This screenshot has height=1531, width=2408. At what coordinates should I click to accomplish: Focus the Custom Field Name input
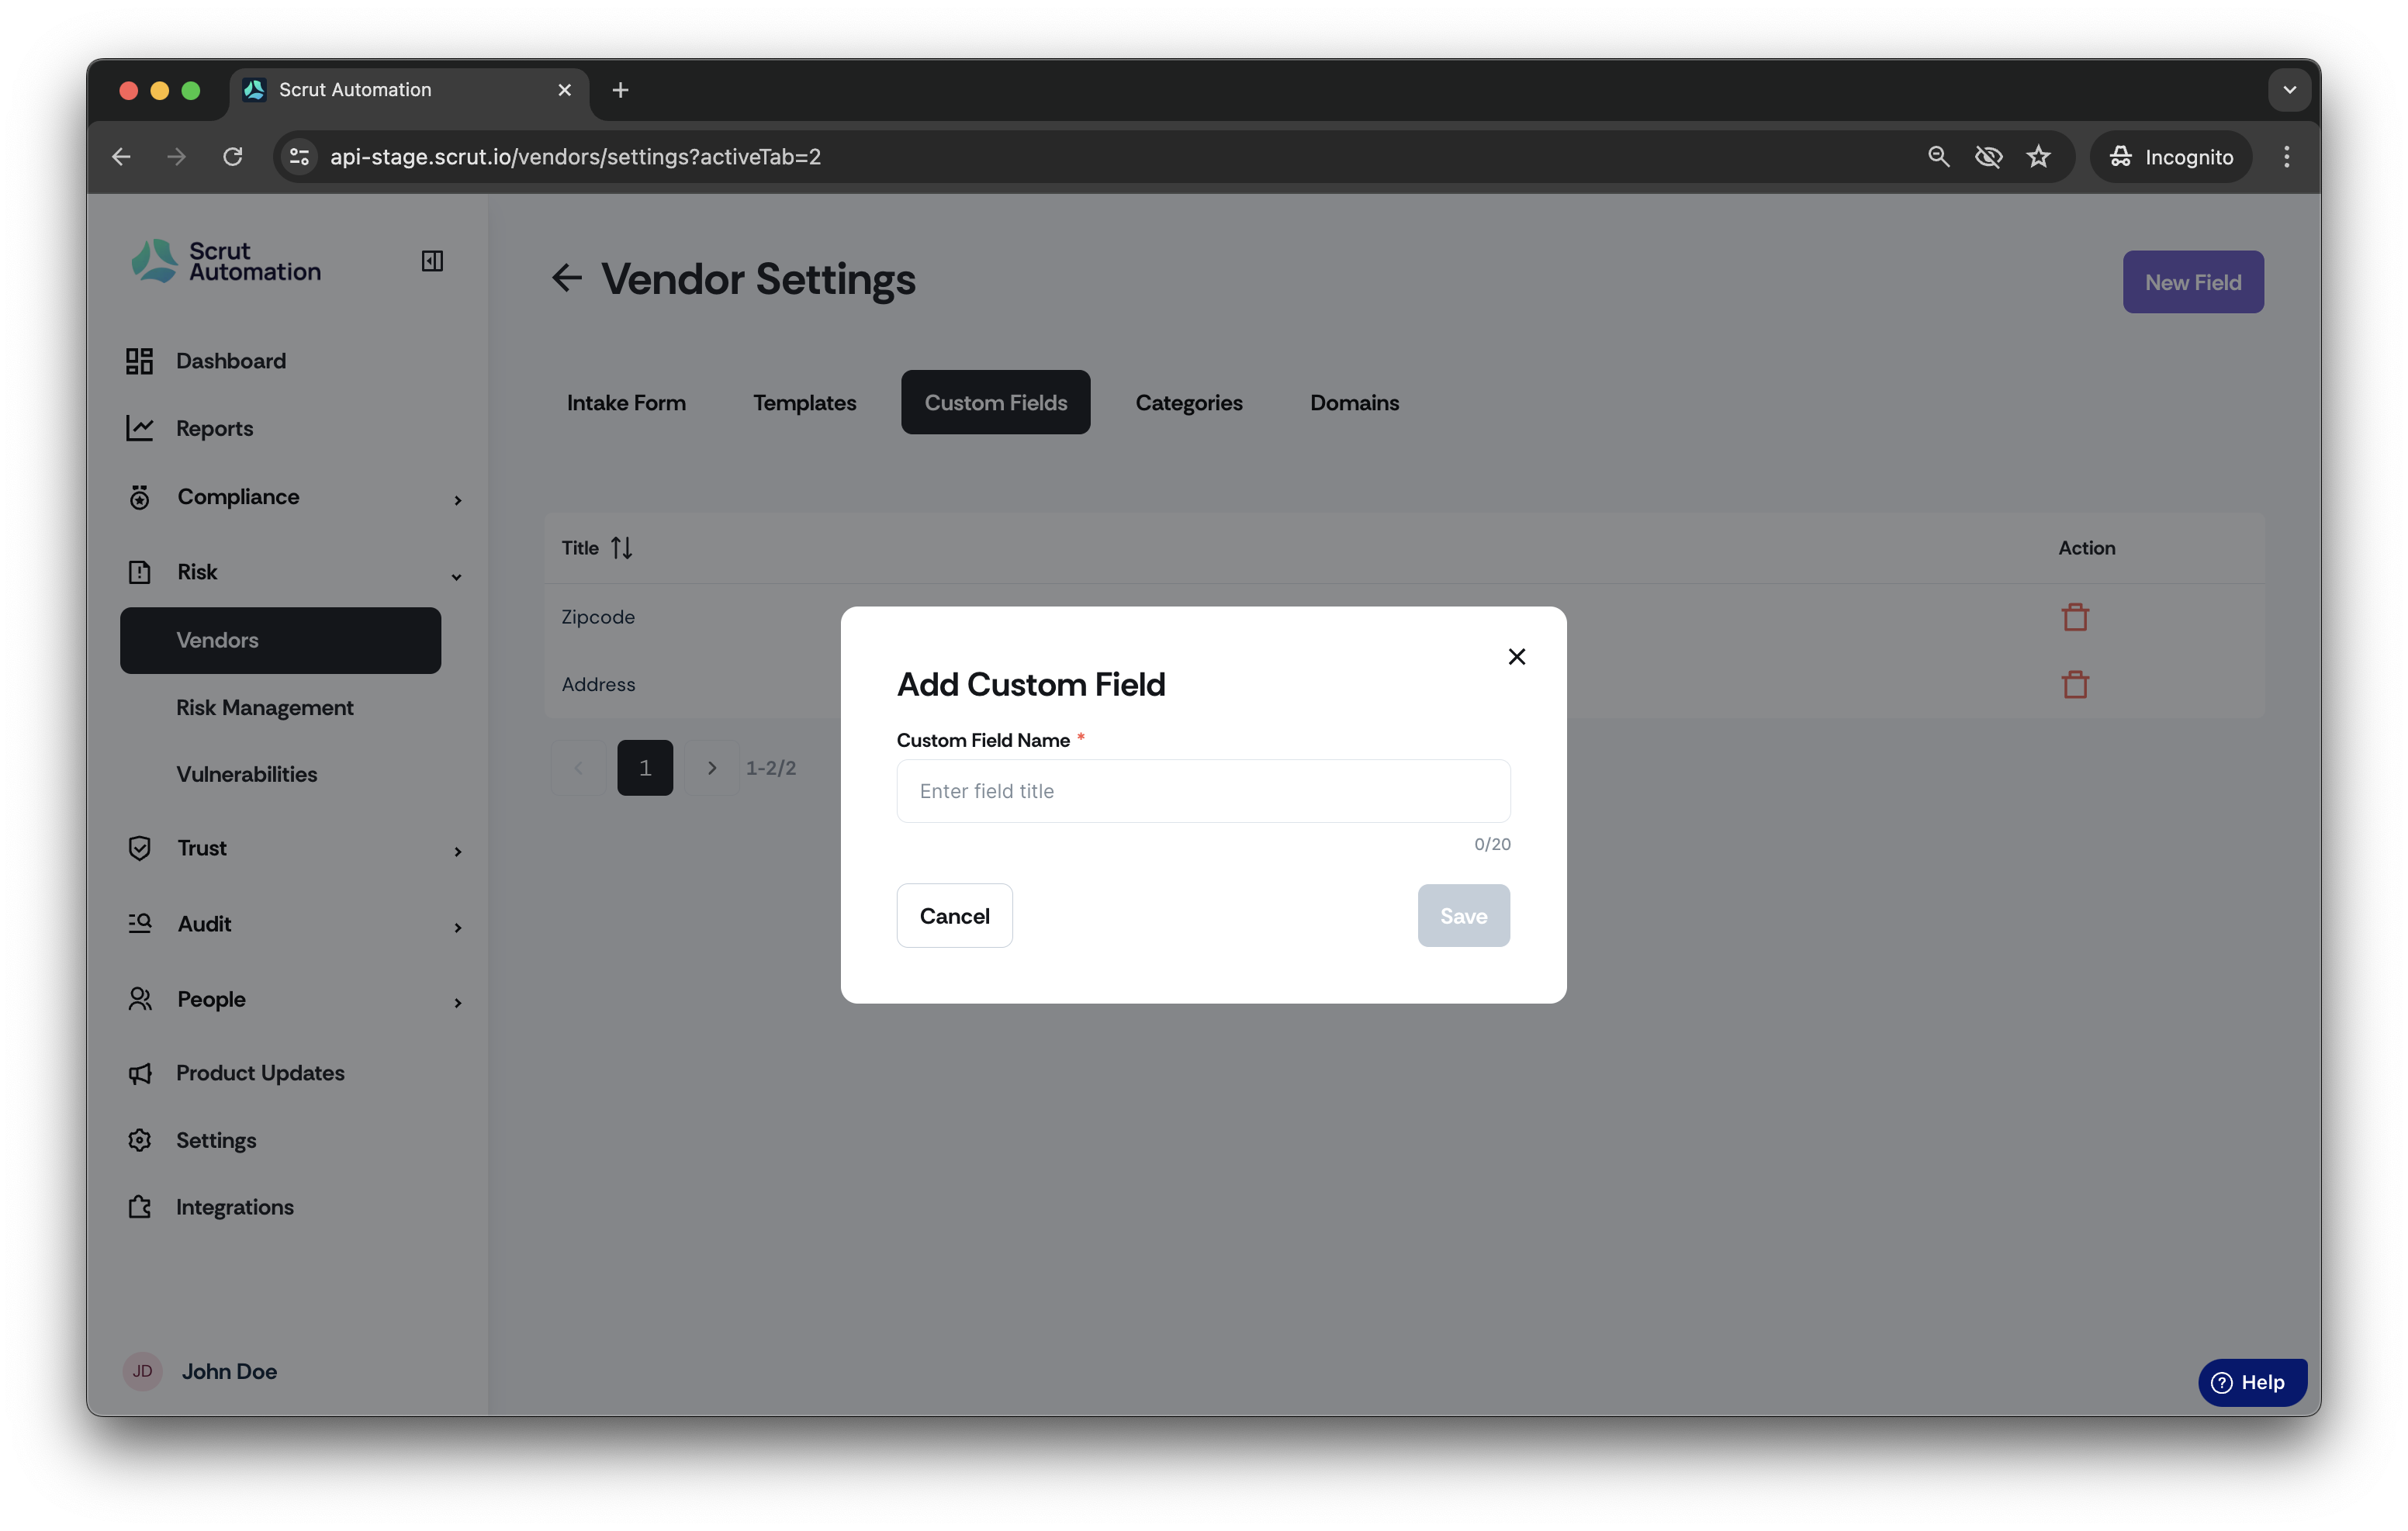click(1203, 791)
